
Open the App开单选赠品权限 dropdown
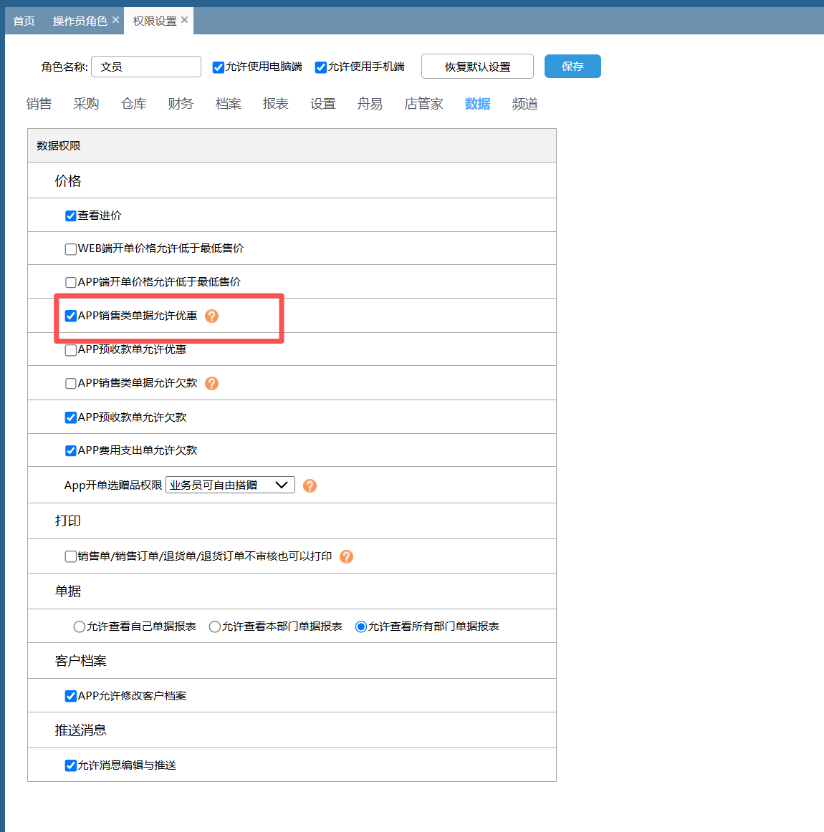point(230,485)
